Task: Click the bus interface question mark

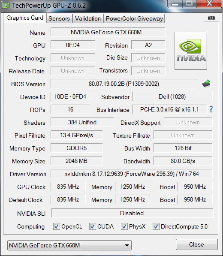Action: tap(211, 109)
